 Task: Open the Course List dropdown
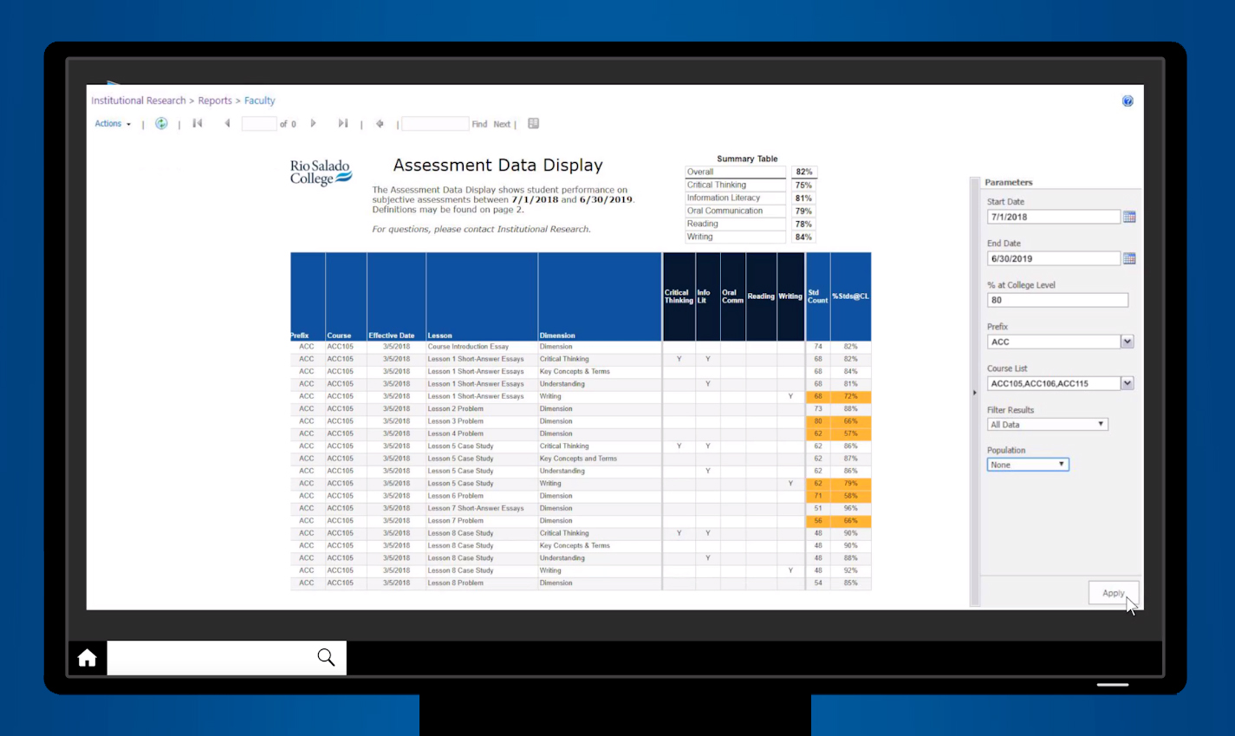tap(1128, 382)
